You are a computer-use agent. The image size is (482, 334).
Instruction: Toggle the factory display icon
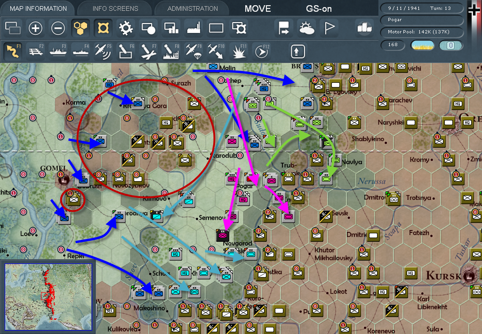pos(193,28)
